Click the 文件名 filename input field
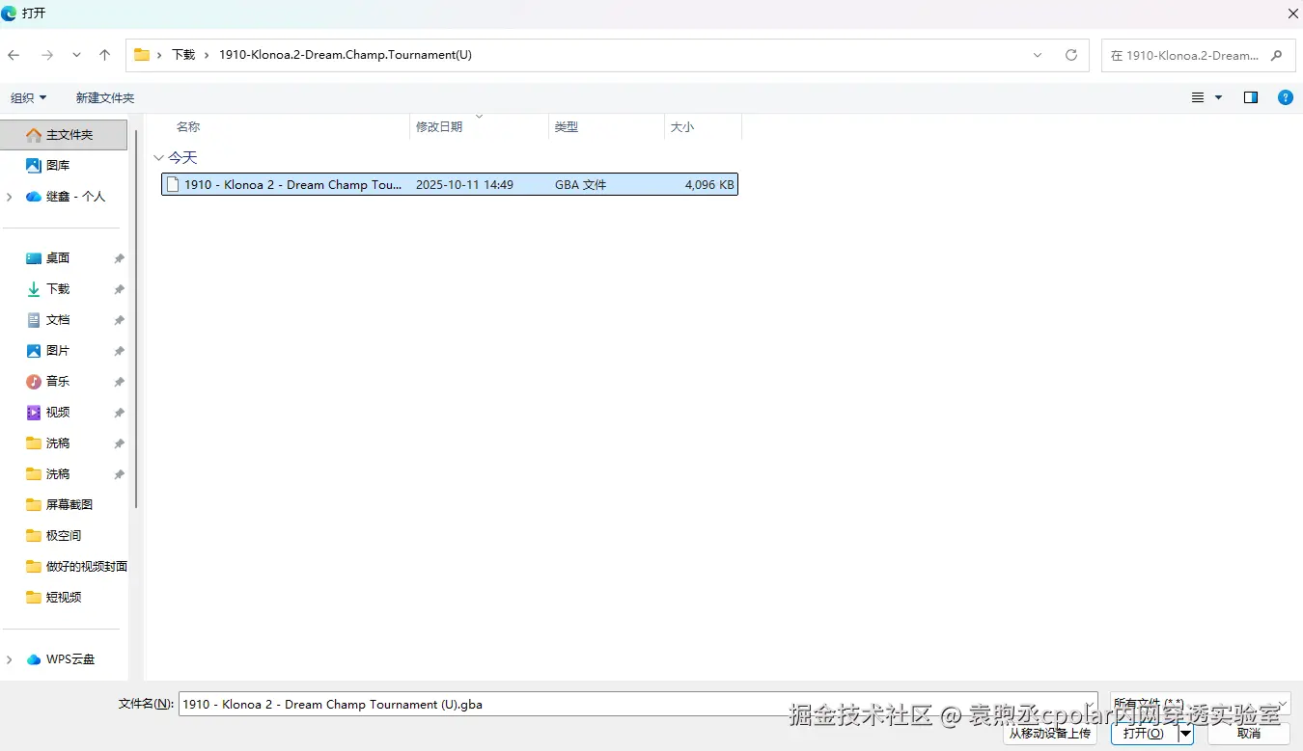The image size is (1303, 751). 638,705
